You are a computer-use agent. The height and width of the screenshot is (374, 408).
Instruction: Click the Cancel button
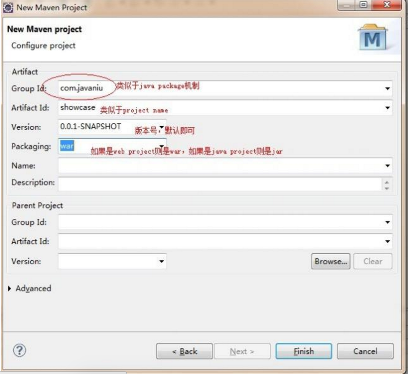click(x=365, y=351)
